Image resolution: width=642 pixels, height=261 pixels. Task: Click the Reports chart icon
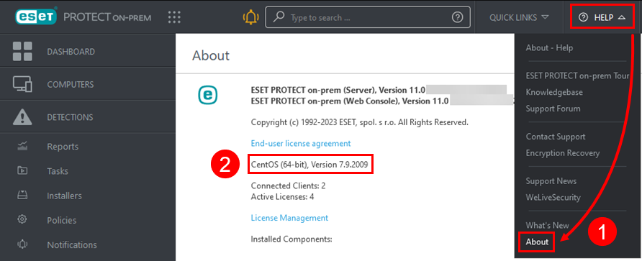click(22, 146)
